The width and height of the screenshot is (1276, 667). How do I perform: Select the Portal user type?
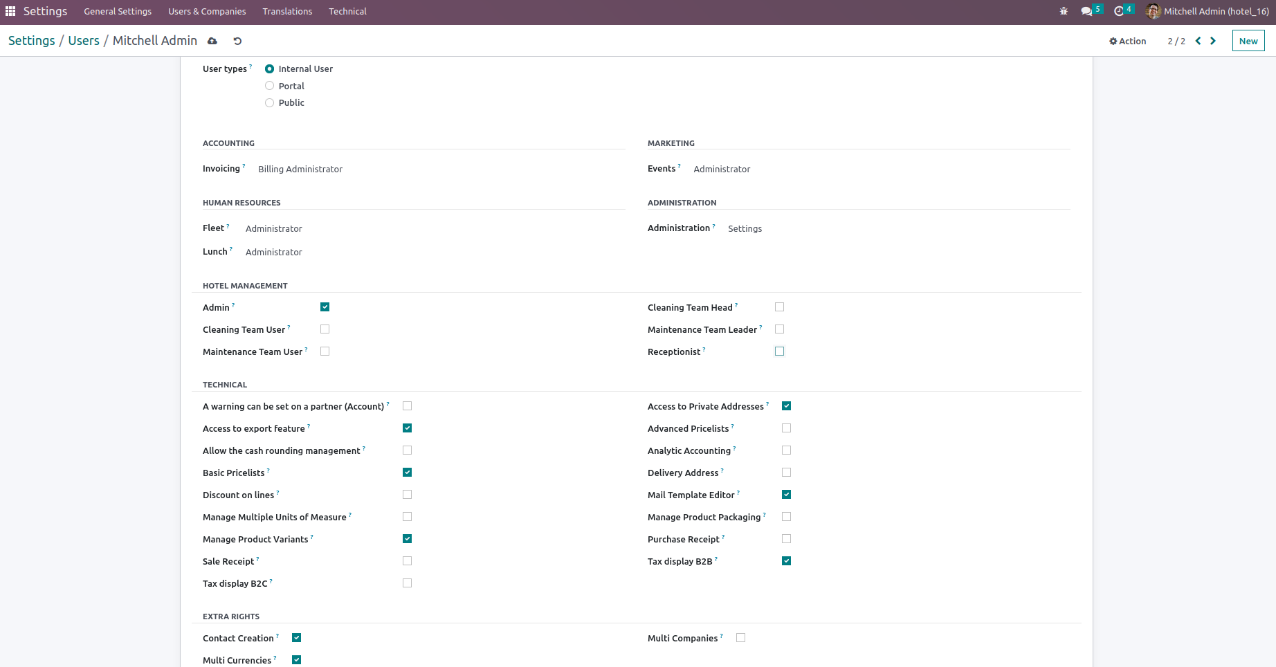point(270,86)
